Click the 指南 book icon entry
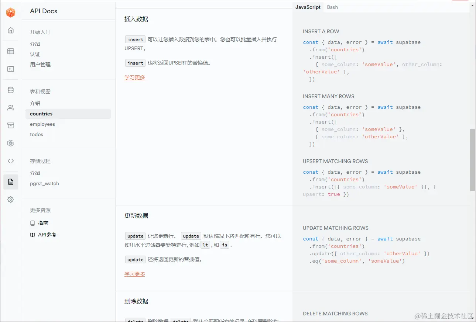This screenshot has width=476, height=322. (x=40, y=223)
